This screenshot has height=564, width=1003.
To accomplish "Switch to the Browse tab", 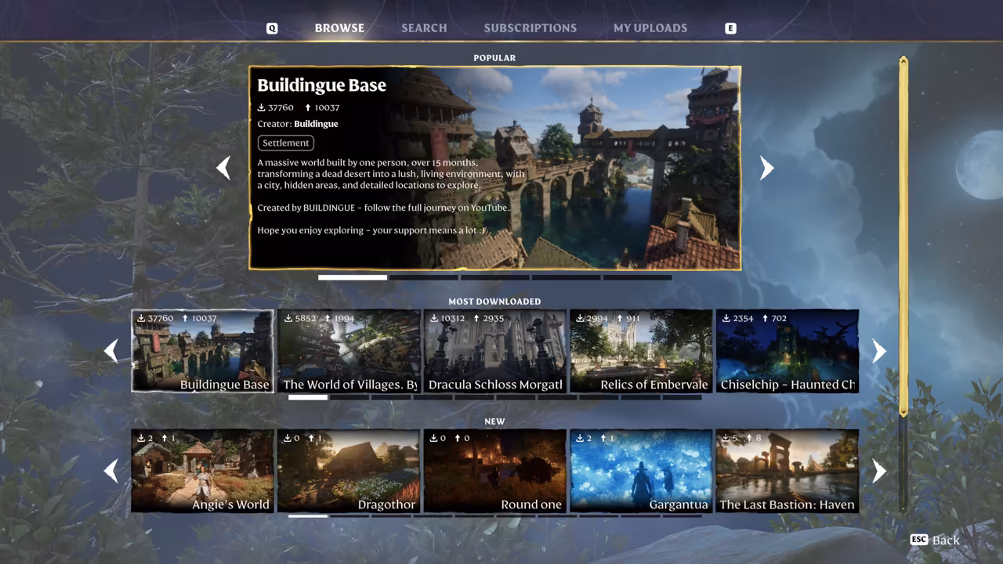I will (x=339, y=27).
